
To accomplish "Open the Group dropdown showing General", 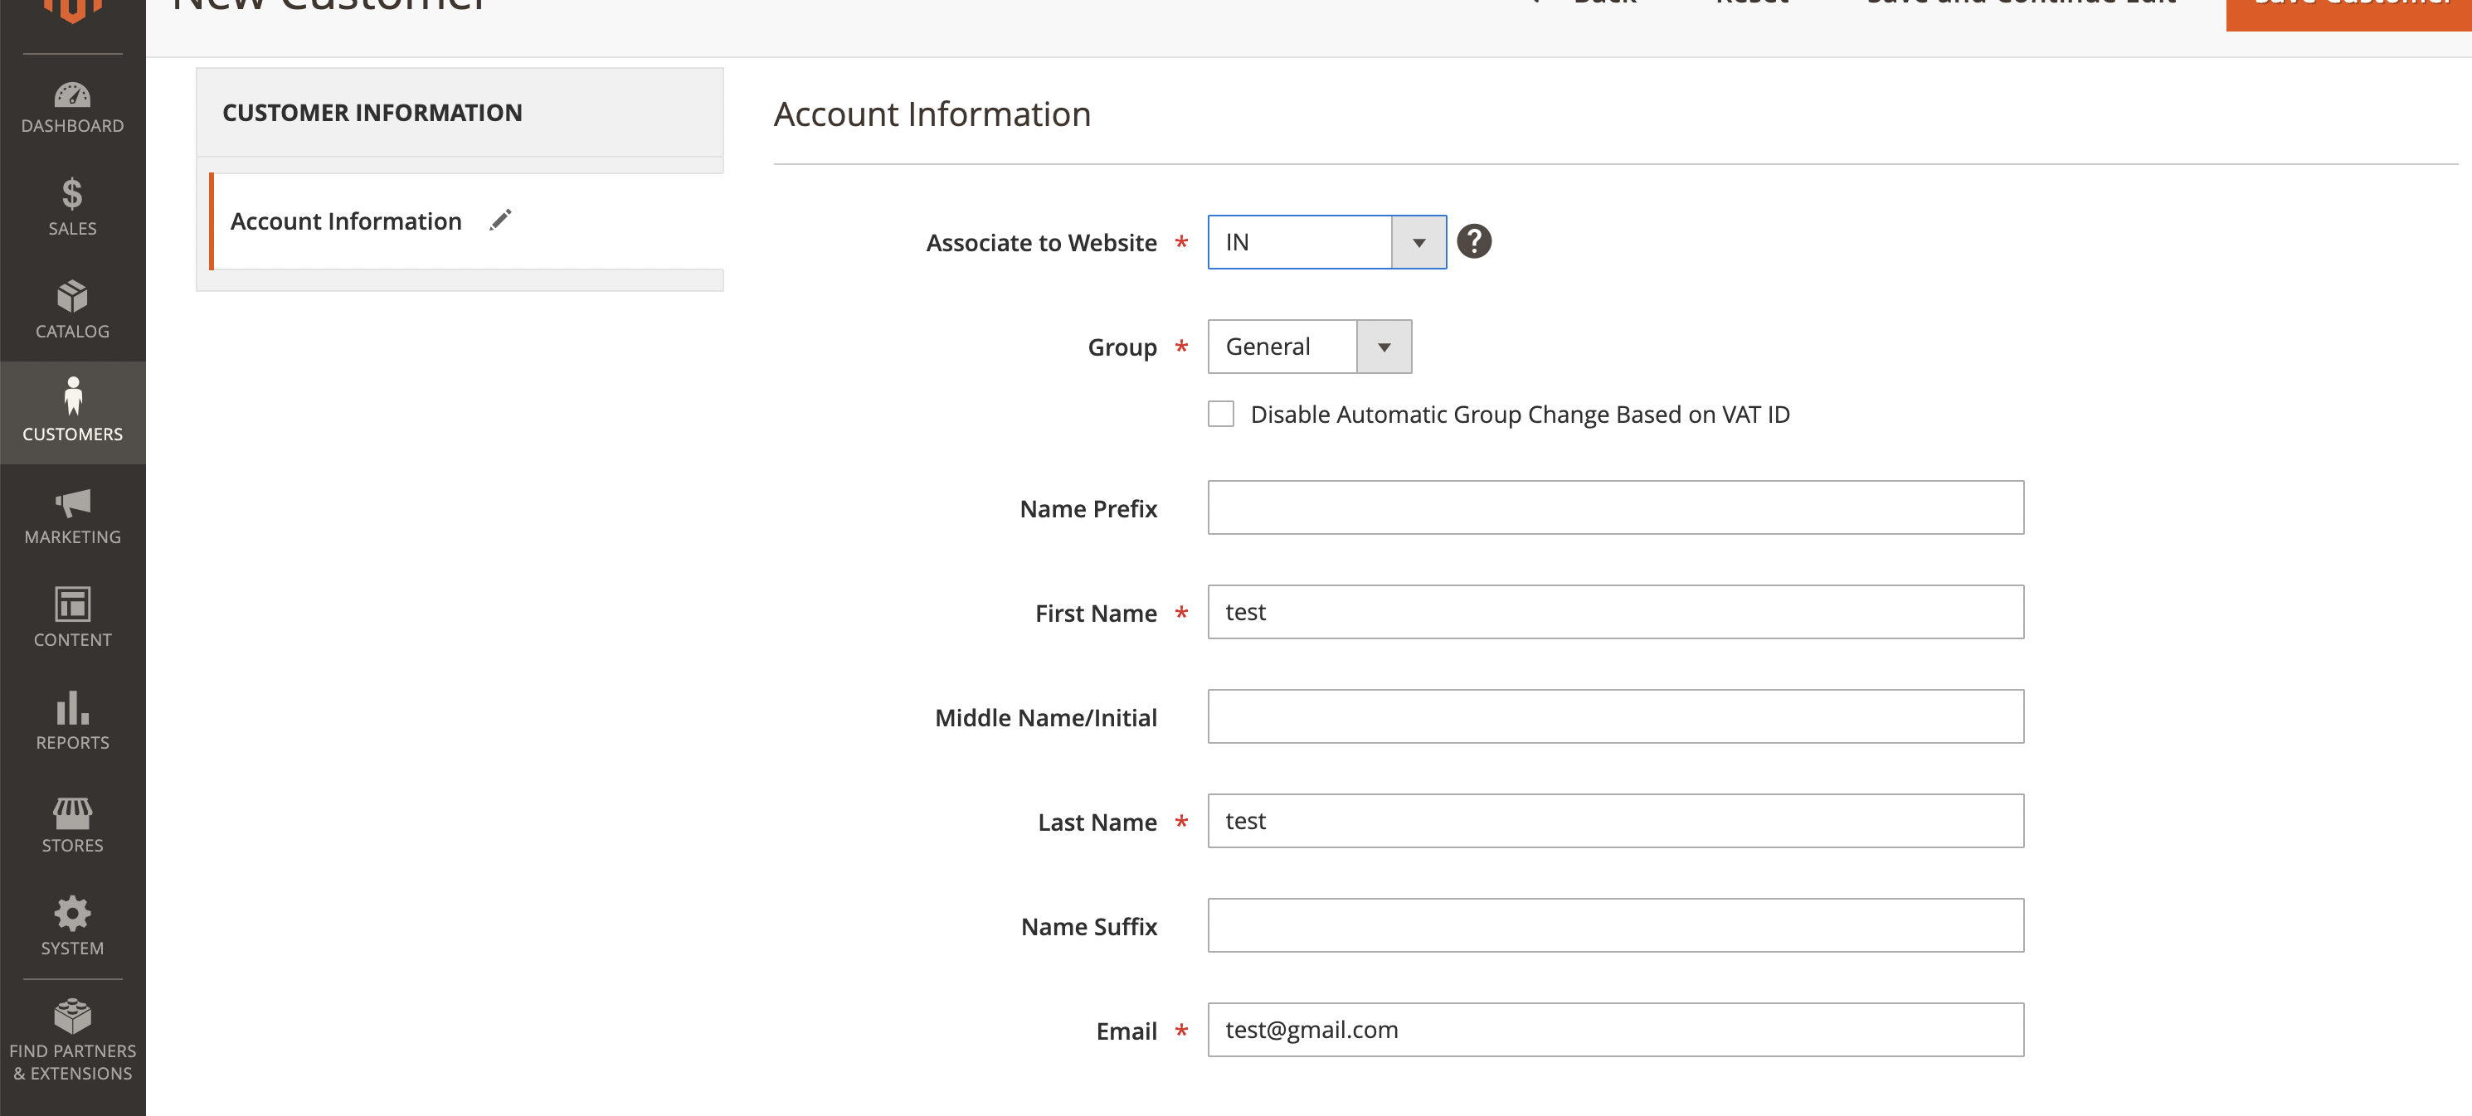I will [x=1384, y=346].
